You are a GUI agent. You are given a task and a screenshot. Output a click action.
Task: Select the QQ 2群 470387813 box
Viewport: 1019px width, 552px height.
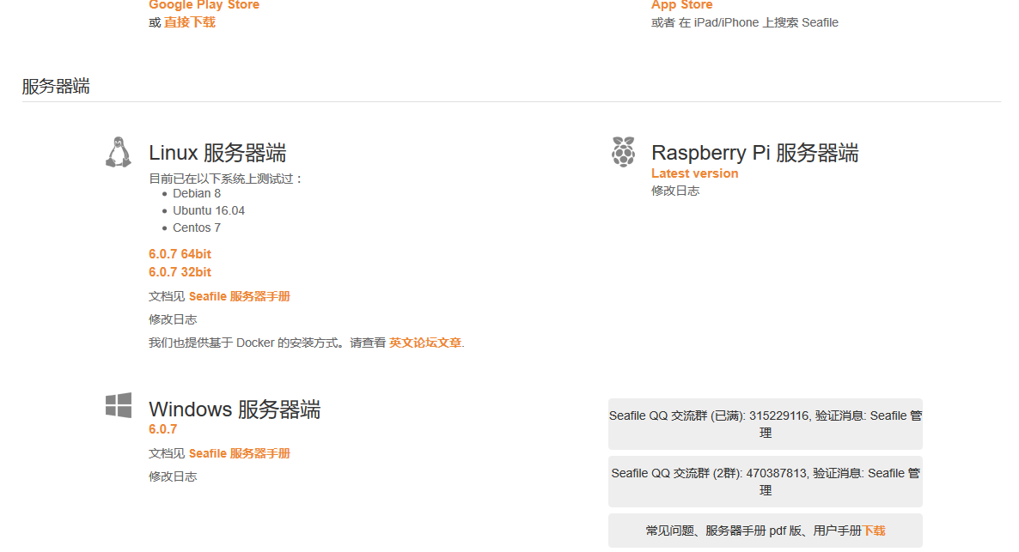tap(765, 482)
